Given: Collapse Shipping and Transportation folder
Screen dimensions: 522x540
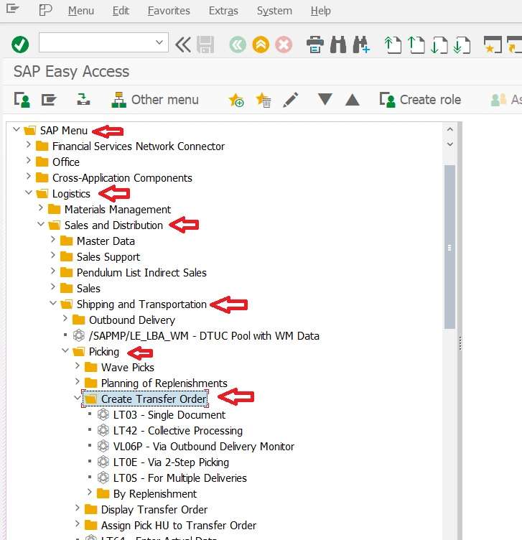Looking at the screenshot, I should click(x=53, y=303).
